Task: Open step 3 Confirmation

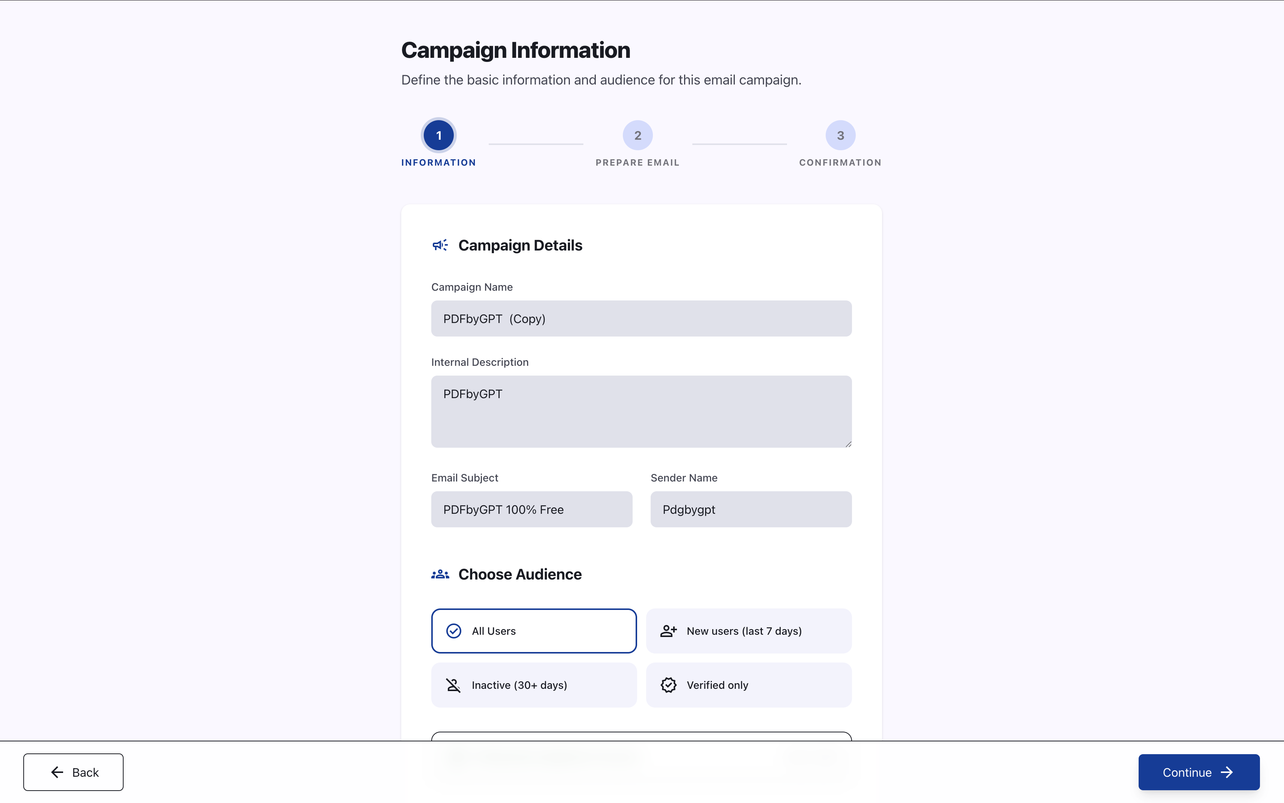Action: pos(840,136)
